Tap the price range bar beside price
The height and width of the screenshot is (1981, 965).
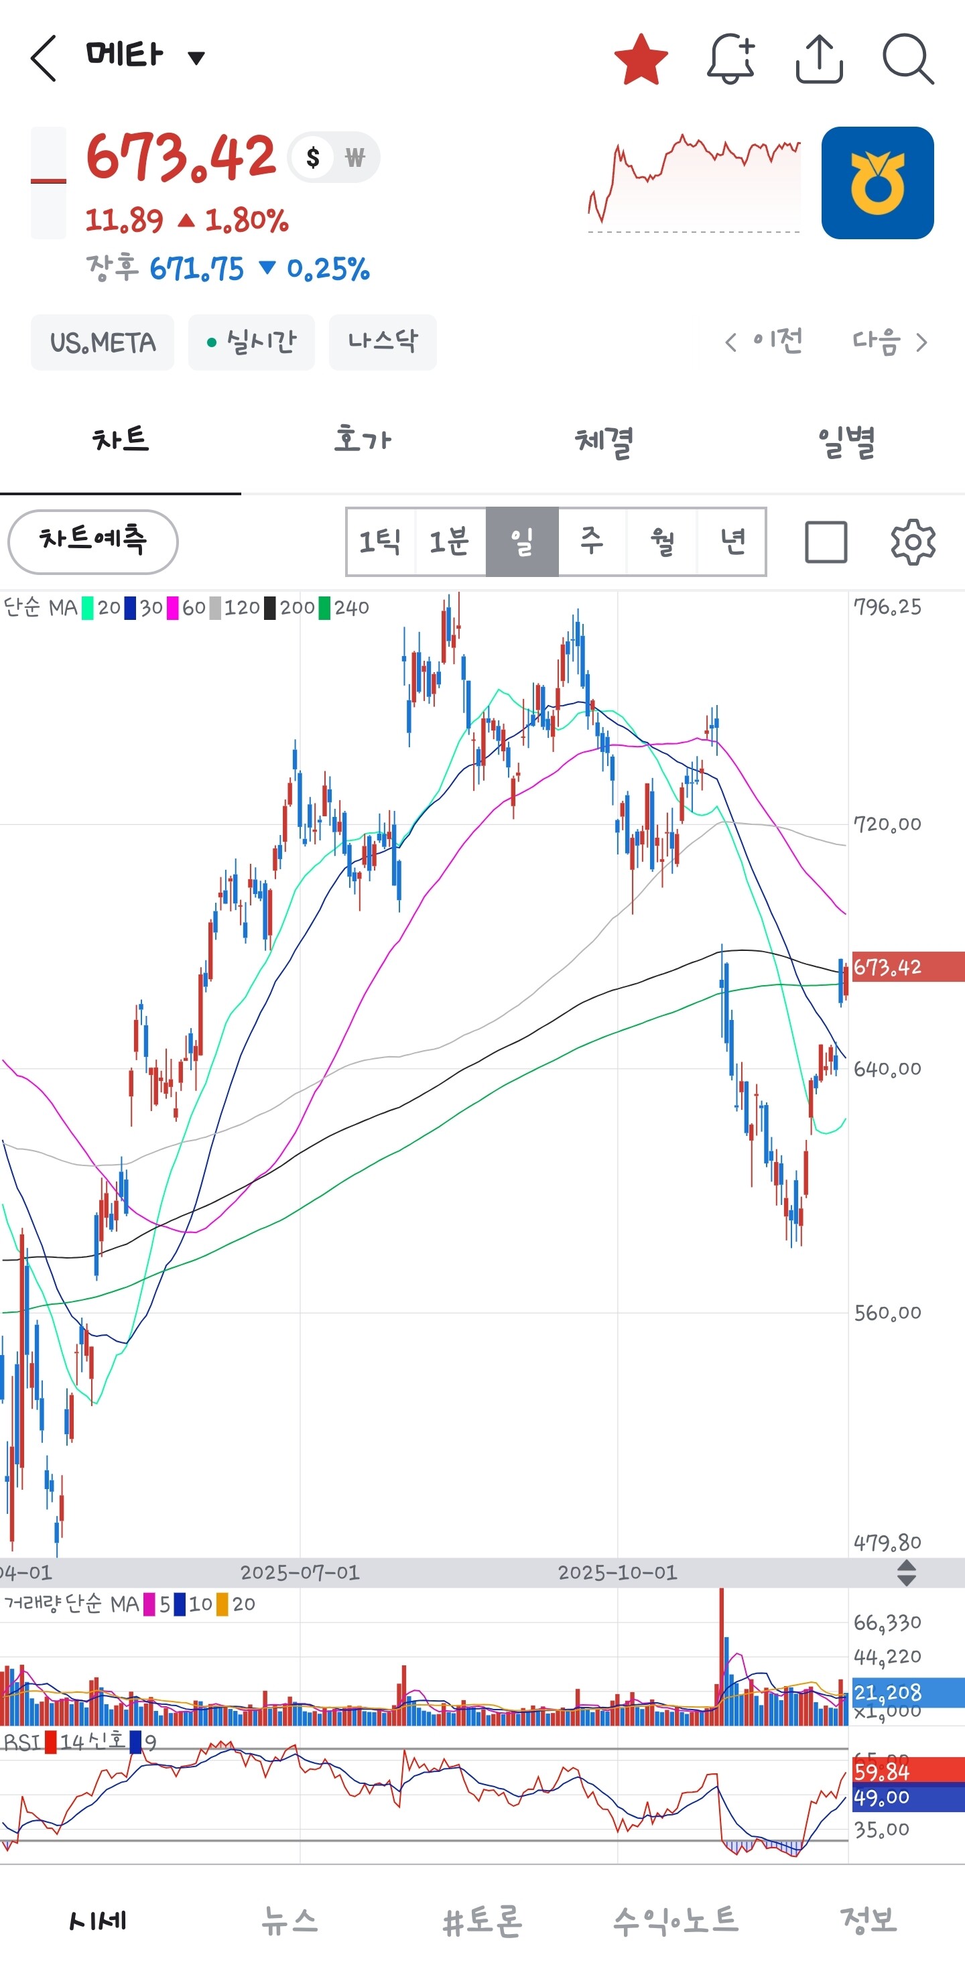tap(48, 183)
